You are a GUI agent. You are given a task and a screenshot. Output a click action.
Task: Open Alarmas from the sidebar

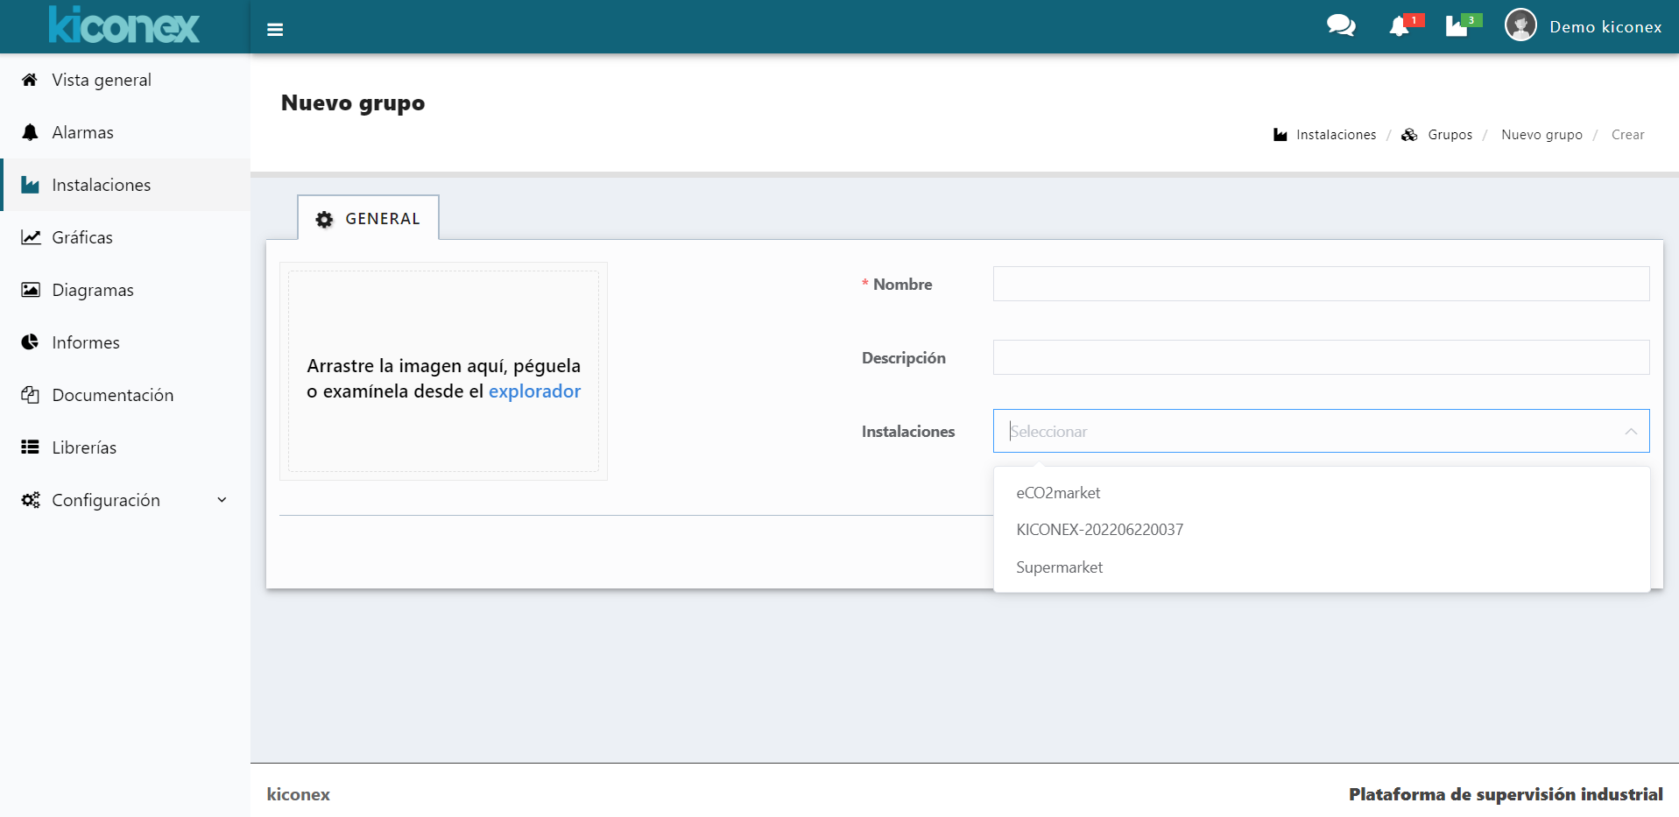pos(82,132)
